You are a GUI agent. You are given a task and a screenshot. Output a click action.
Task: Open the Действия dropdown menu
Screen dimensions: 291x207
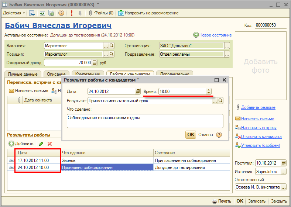click(14, 13)
